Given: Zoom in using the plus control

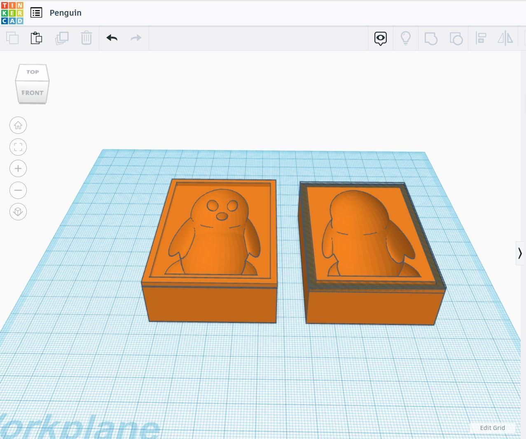Looking at the screenshot, I should tap(18, 168).
